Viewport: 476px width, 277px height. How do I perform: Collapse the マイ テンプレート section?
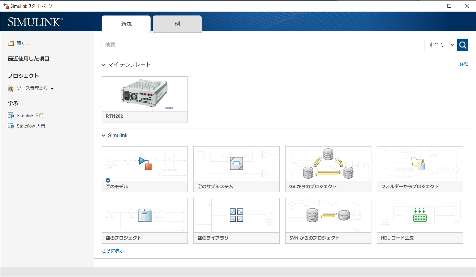pyautogui.click(x=103, y=64)
